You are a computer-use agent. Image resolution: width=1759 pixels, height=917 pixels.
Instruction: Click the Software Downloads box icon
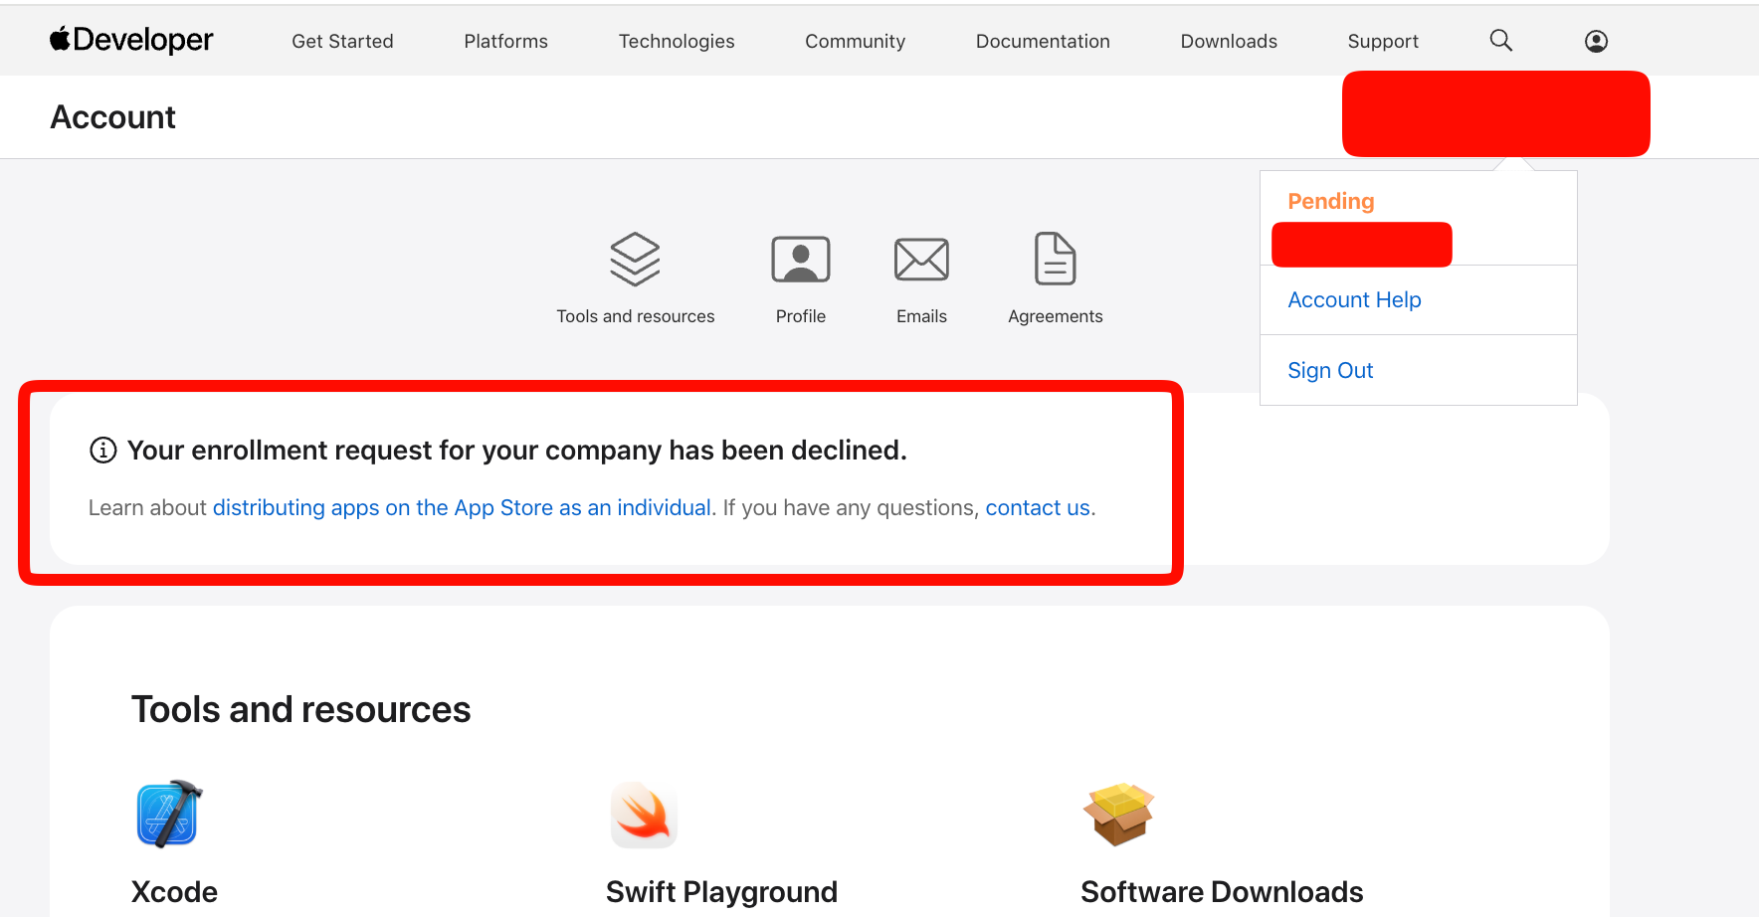coord(1118,814)
